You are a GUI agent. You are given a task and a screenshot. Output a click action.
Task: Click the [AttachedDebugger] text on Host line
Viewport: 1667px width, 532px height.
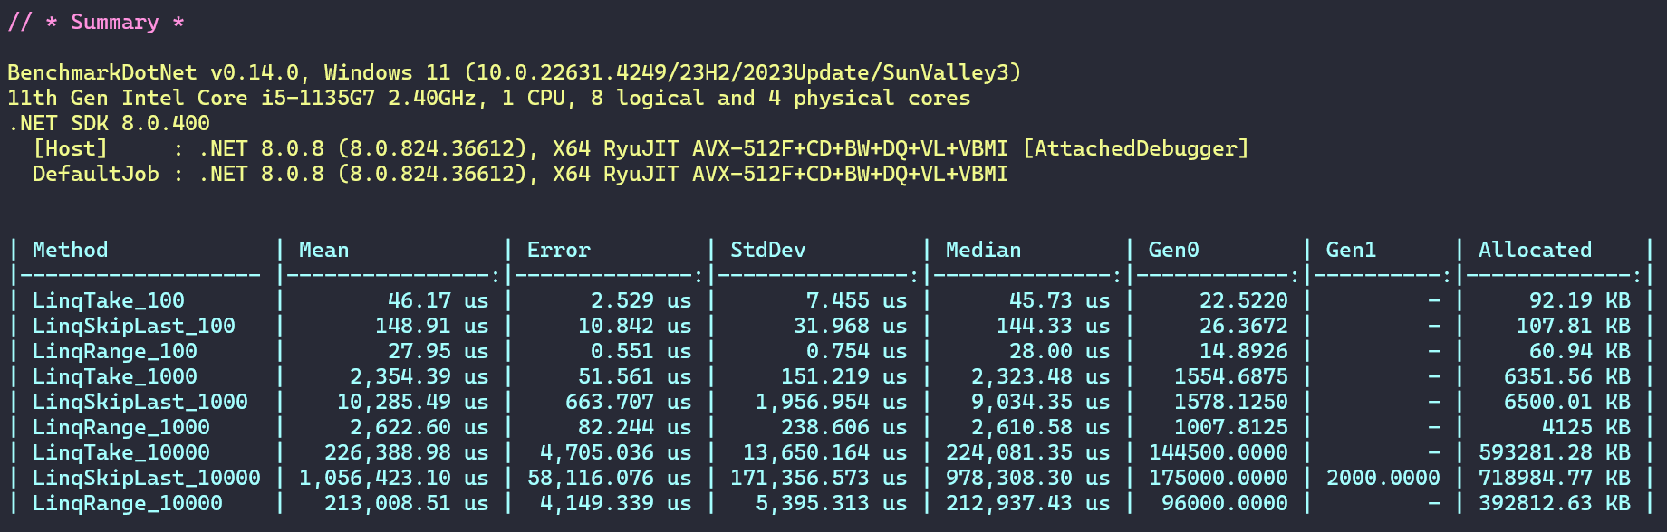(1135, 148)
